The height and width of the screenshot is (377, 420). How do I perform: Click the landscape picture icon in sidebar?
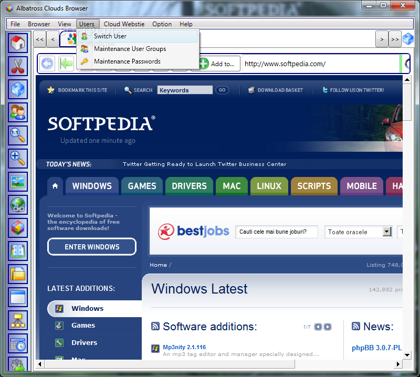[18, 182]
